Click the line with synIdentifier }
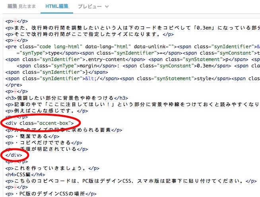Image resolution: width=260 pixels, height=197 pixels. coord(57,72)
